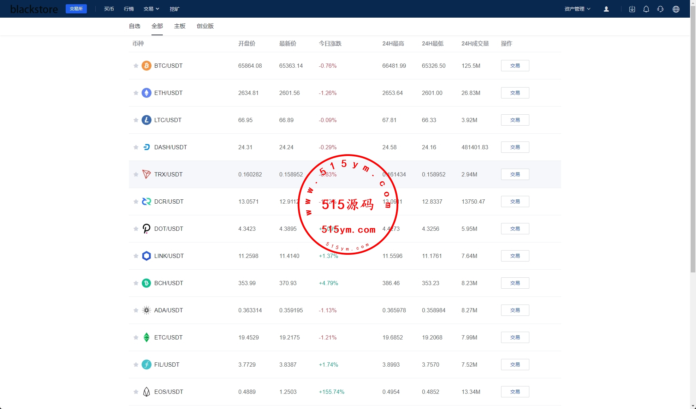Open the 资产管理 dropdown

(x=577, y=9)
